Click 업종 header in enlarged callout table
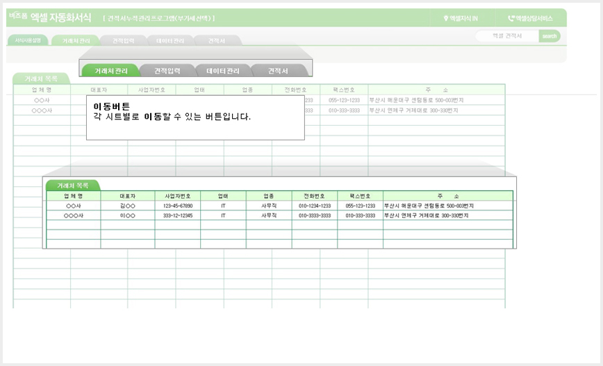 [x=269, y=196]
